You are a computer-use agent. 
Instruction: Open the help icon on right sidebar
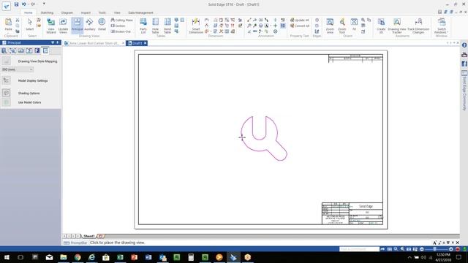pyautogui.click(x=464, y=45)
